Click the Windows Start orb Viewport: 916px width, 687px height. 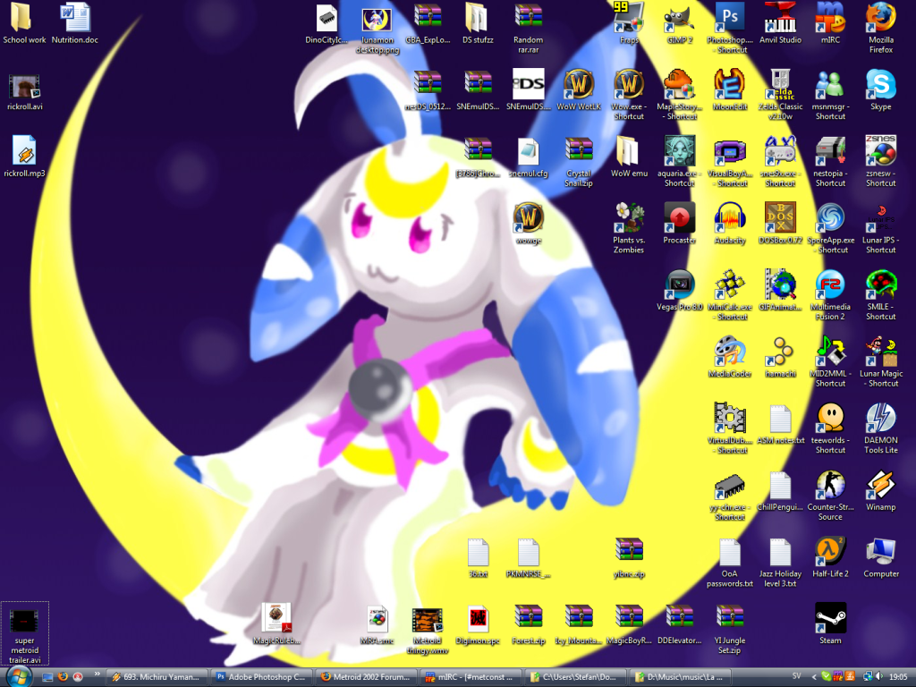[x=17, y=675]
